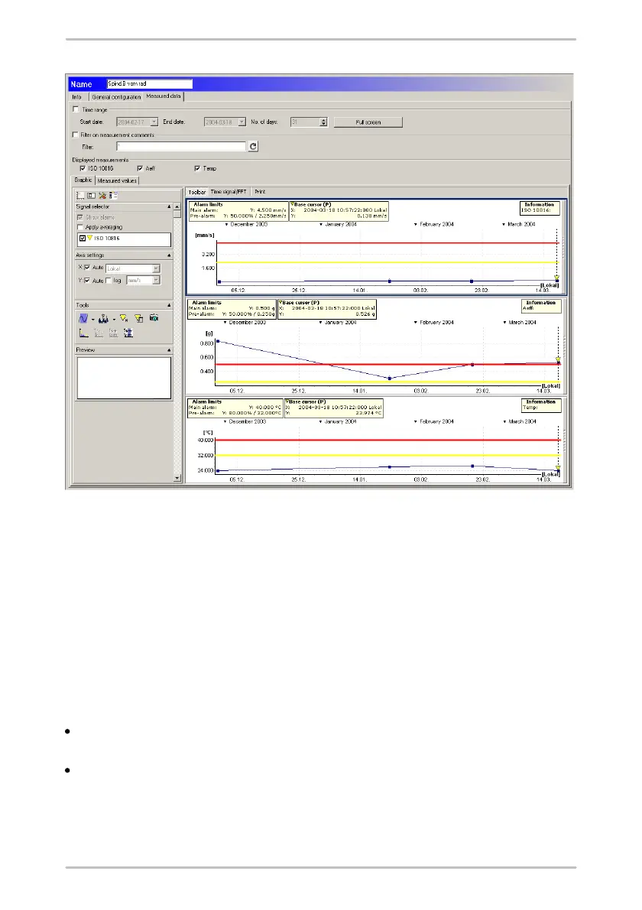Click the Full screen button
This screenshot has width=642, height=910.
(x=368, y=122)
